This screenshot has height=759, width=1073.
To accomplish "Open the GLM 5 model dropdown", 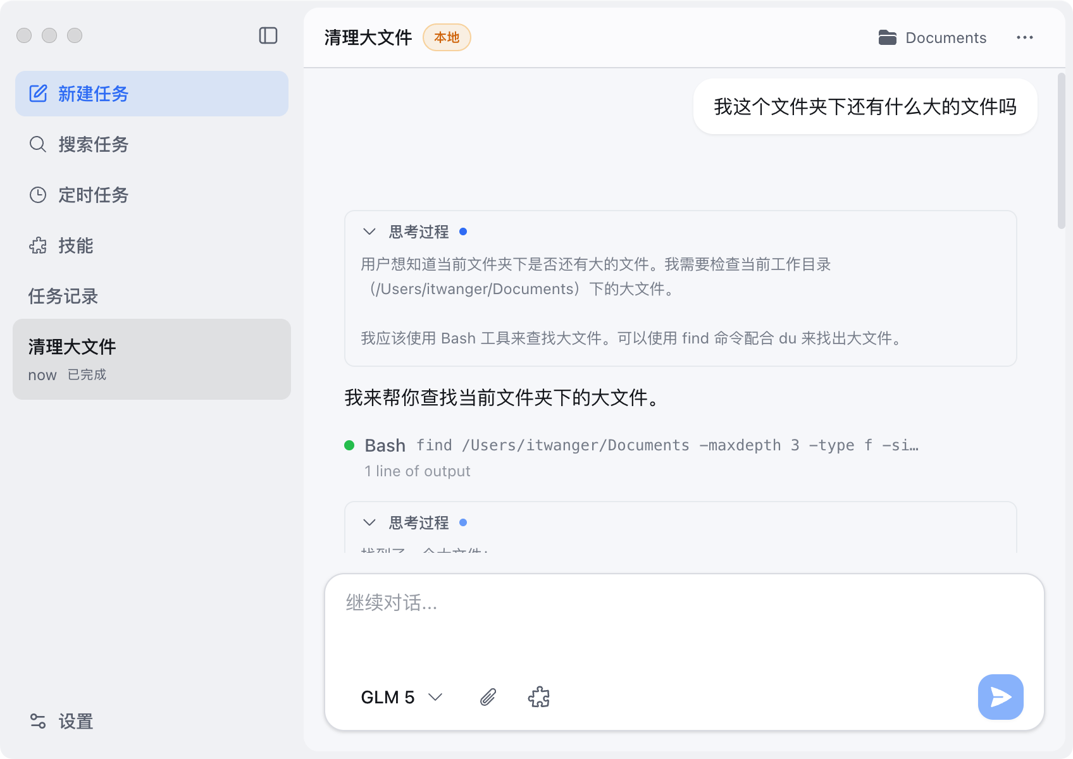I will 401,697.
